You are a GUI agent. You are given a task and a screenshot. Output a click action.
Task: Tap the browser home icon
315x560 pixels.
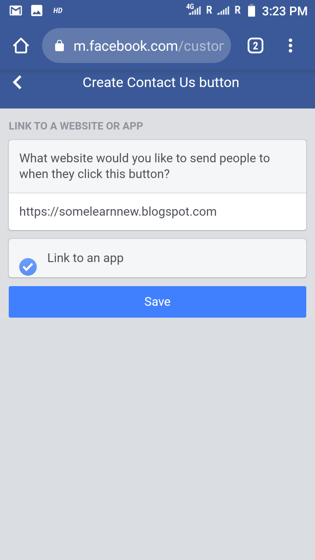[x=21, y=45]
